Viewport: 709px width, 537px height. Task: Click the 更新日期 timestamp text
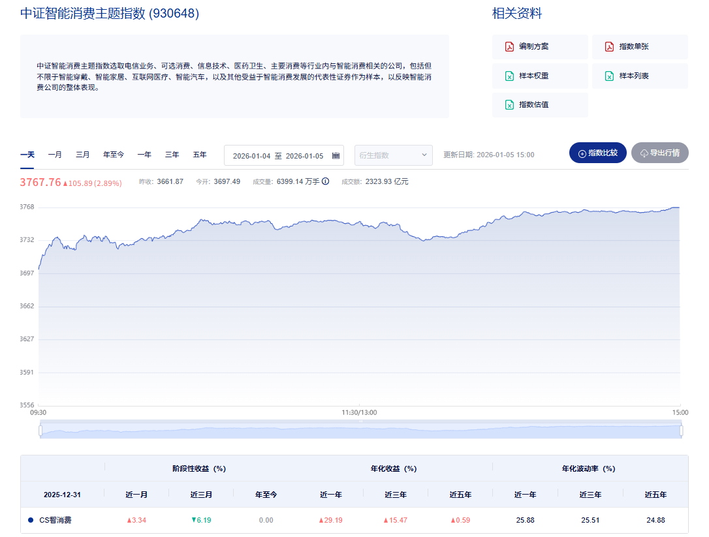coord(489,155)
